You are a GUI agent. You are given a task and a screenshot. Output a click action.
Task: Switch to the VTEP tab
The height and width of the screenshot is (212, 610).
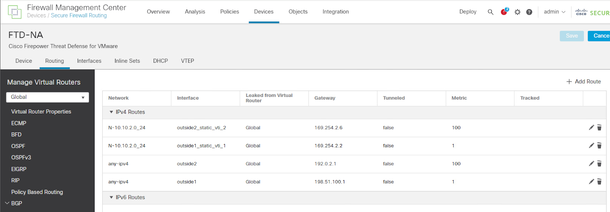pos(188,61)
